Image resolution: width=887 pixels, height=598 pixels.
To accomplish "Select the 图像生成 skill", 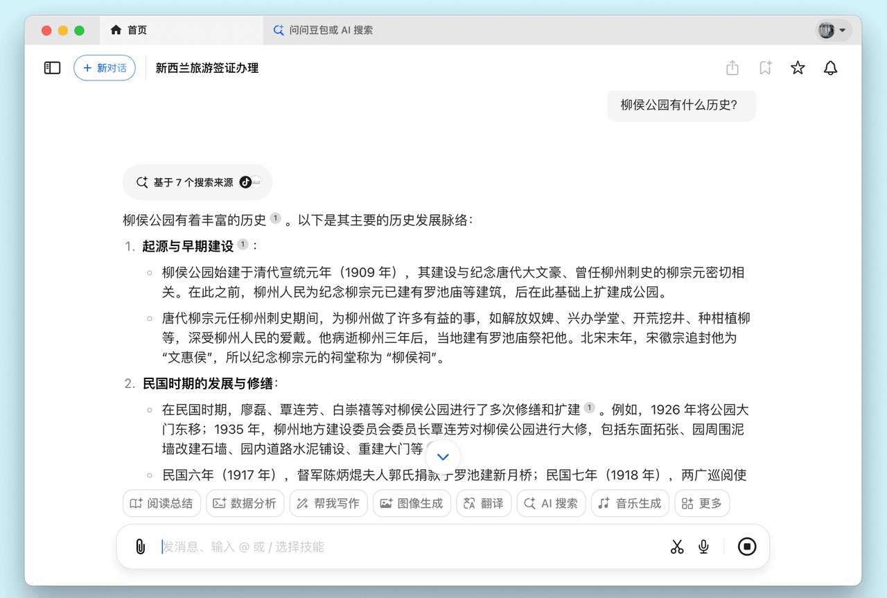I will (x=412, y=504).
